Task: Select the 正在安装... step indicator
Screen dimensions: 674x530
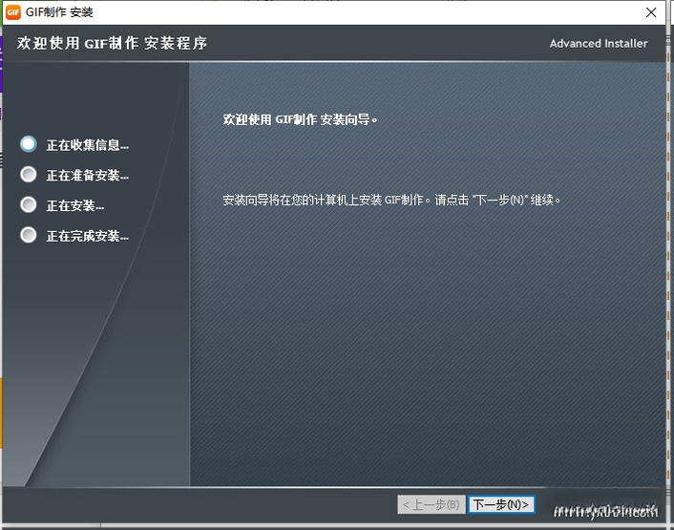Action: pyautogui.click(x=29, y=204)
